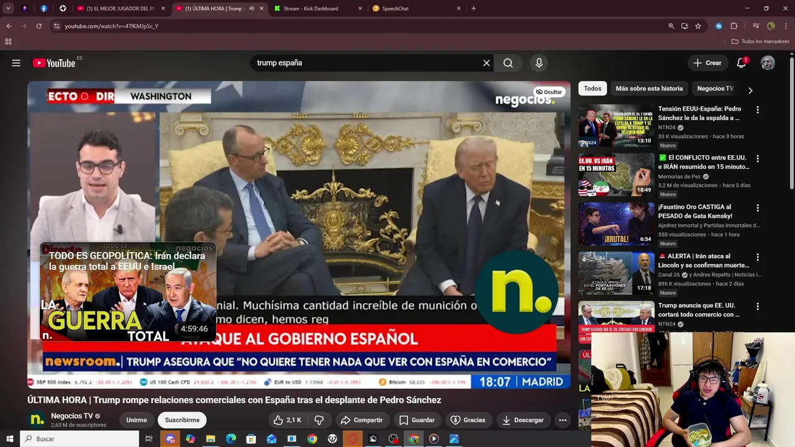This screenshot has width=795, height=447.
Task: Like the video (2,1 K)
Action: 287,420
